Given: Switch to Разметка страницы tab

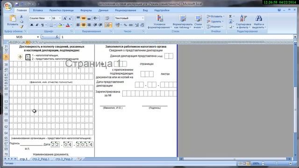Looking at the screenshot, I should [61, 10].
